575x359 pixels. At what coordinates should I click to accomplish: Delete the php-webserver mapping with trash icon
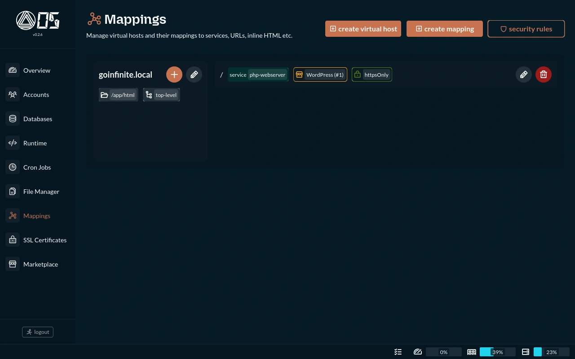click(x=543, y=74)
